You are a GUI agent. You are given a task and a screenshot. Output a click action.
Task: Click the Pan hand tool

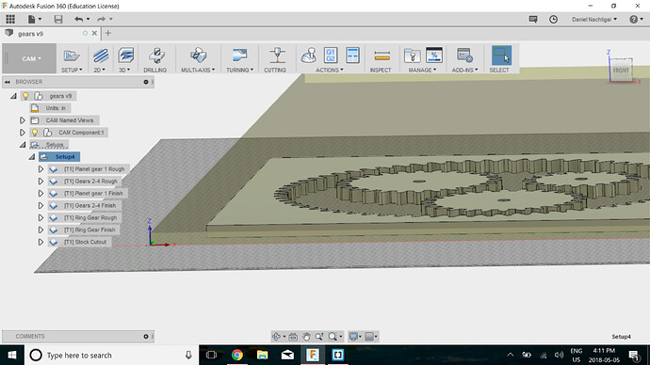(x=306, y=337)
